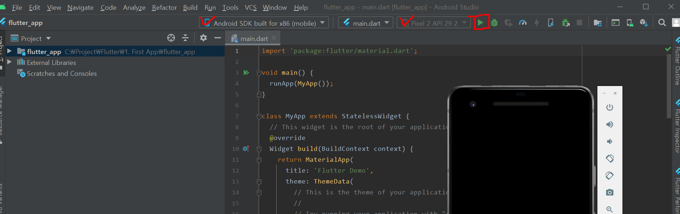This screenshot has height=214, width=680.
Task: Open the Help menu
Action: pyautogui.click(x=301, y=7)
